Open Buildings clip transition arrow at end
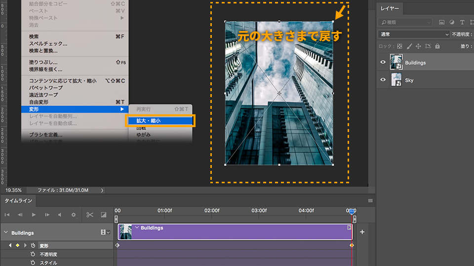Viewport: 474px width, 266px height. [349, 228]
